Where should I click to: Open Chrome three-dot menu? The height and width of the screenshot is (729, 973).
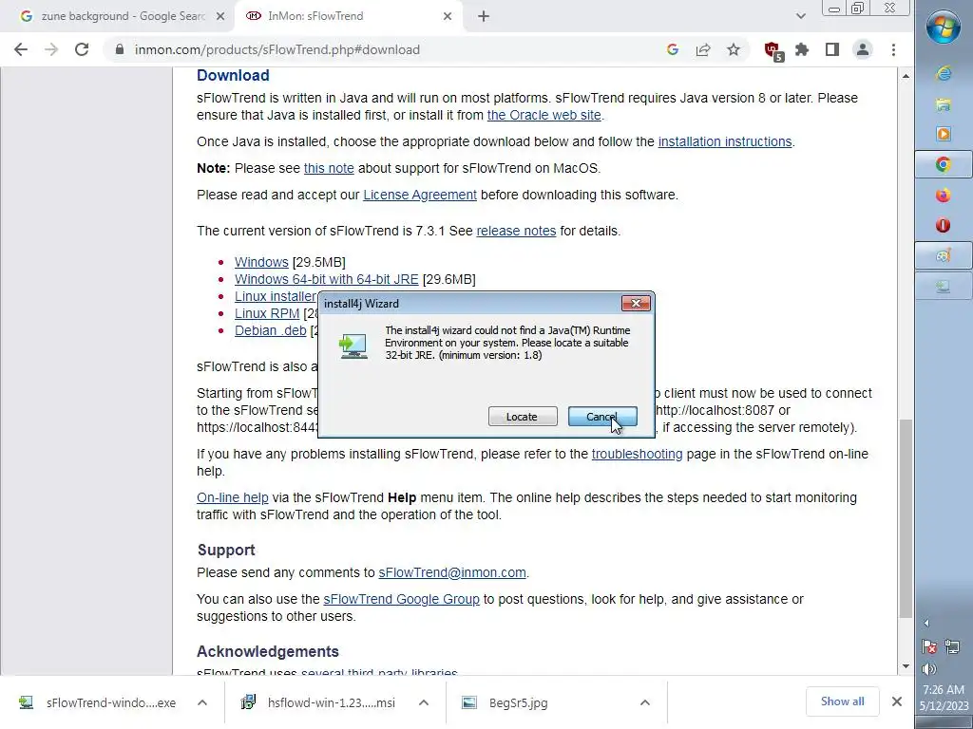pos(893,49)
